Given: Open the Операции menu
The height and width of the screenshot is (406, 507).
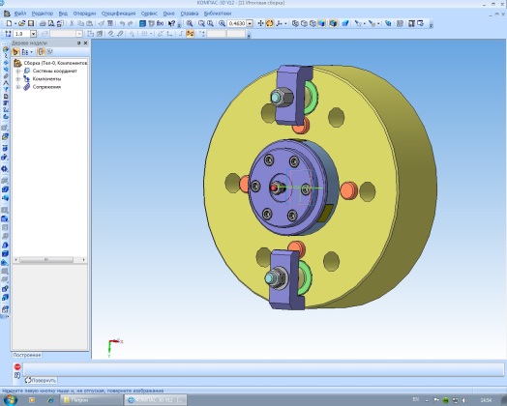Looking at the screenshot, I should (84, 14).
